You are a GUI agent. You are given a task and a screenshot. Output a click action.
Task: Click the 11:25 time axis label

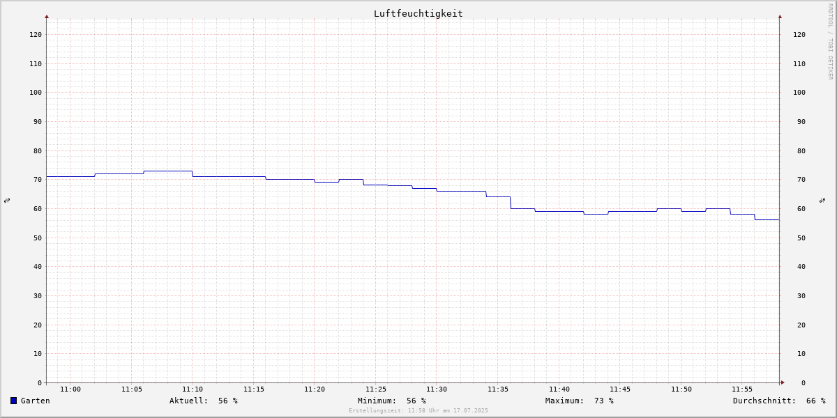(x=376, y=389)
